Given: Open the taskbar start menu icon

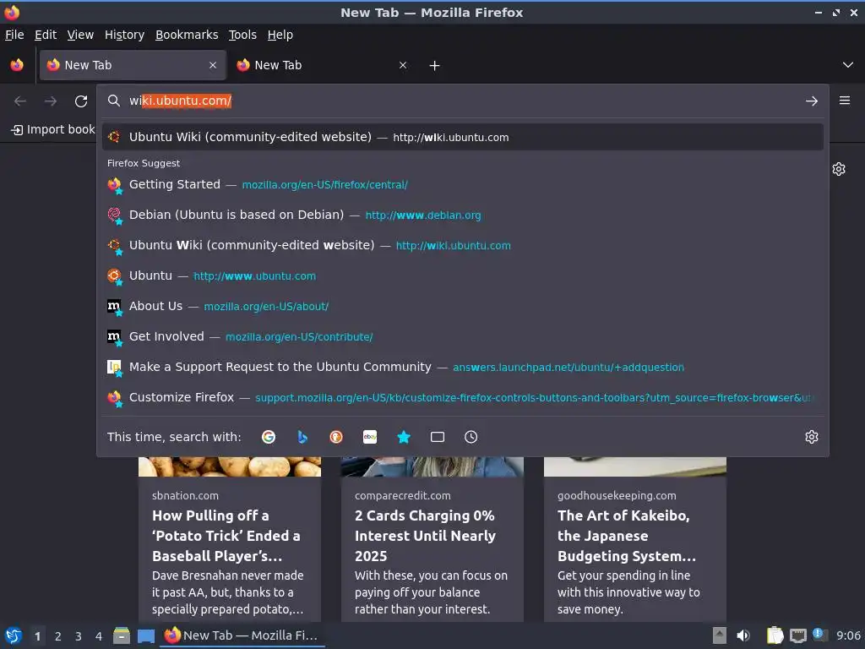Looking at the screenshot, I should click(14, 635).
